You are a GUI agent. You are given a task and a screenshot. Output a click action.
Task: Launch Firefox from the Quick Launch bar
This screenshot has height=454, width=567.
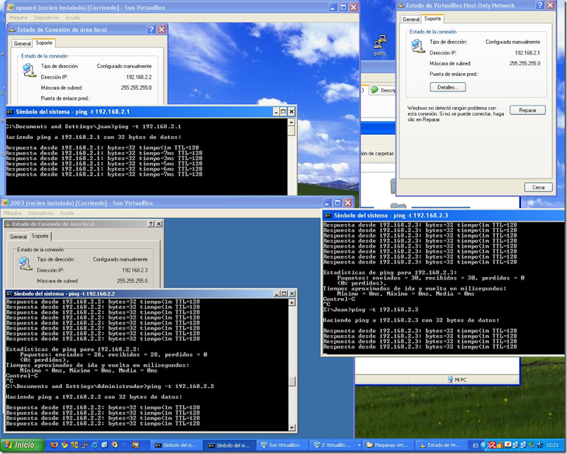point(55,445)
